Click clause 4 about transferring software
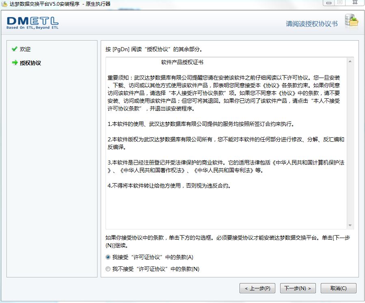Screen dimensions: 365x303 (169, 186)
